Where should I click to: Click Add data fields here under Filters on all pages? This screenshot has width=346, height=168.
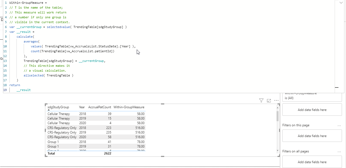tap(312, 162)
